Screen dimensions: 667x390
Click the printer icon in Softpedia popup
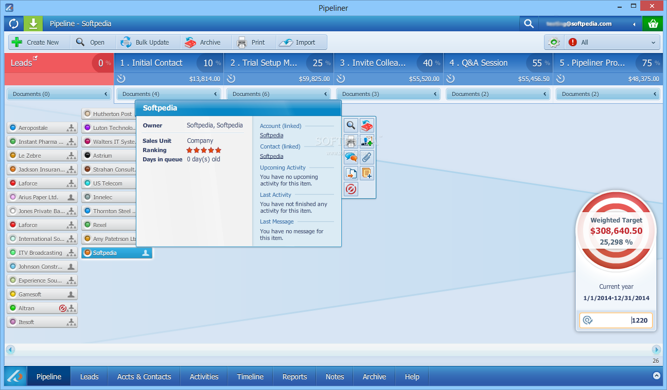[x=351, y=141]
